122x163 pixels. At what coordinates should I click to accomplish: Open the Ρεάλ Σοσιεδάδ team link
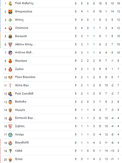(24, 94)
